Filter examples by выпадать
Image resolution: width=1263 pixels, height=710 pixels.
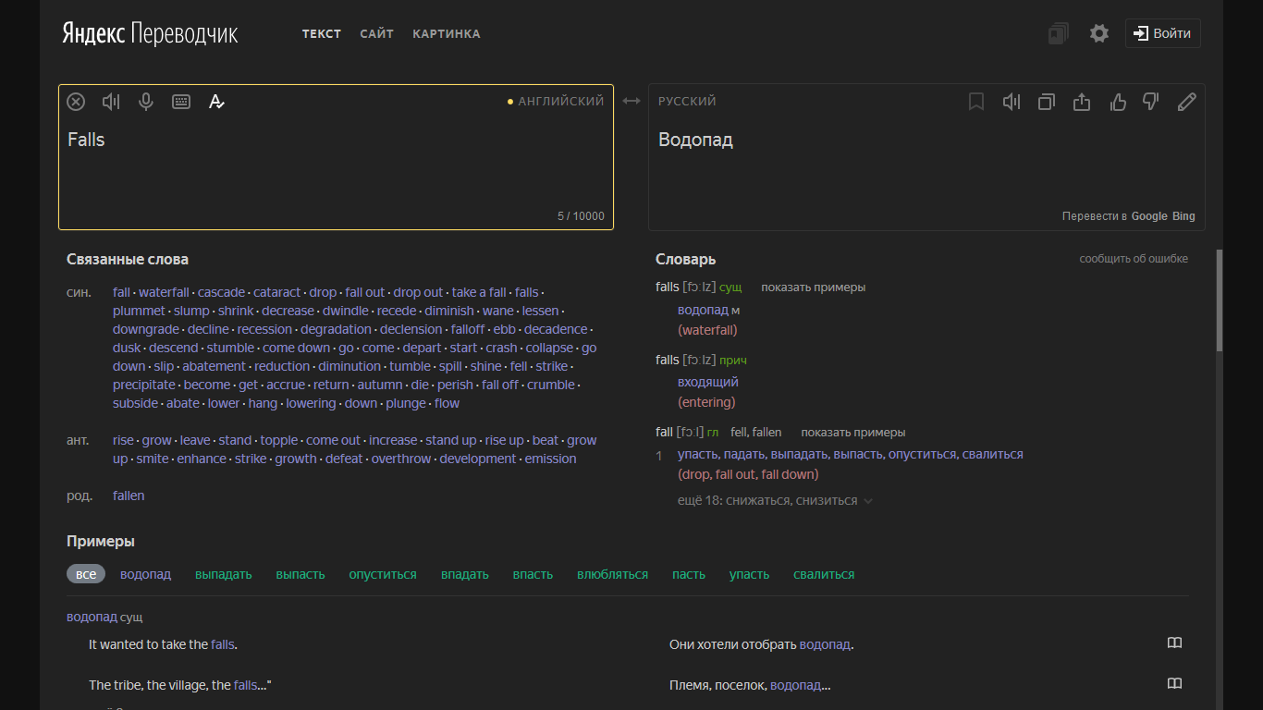coord(224,574)
